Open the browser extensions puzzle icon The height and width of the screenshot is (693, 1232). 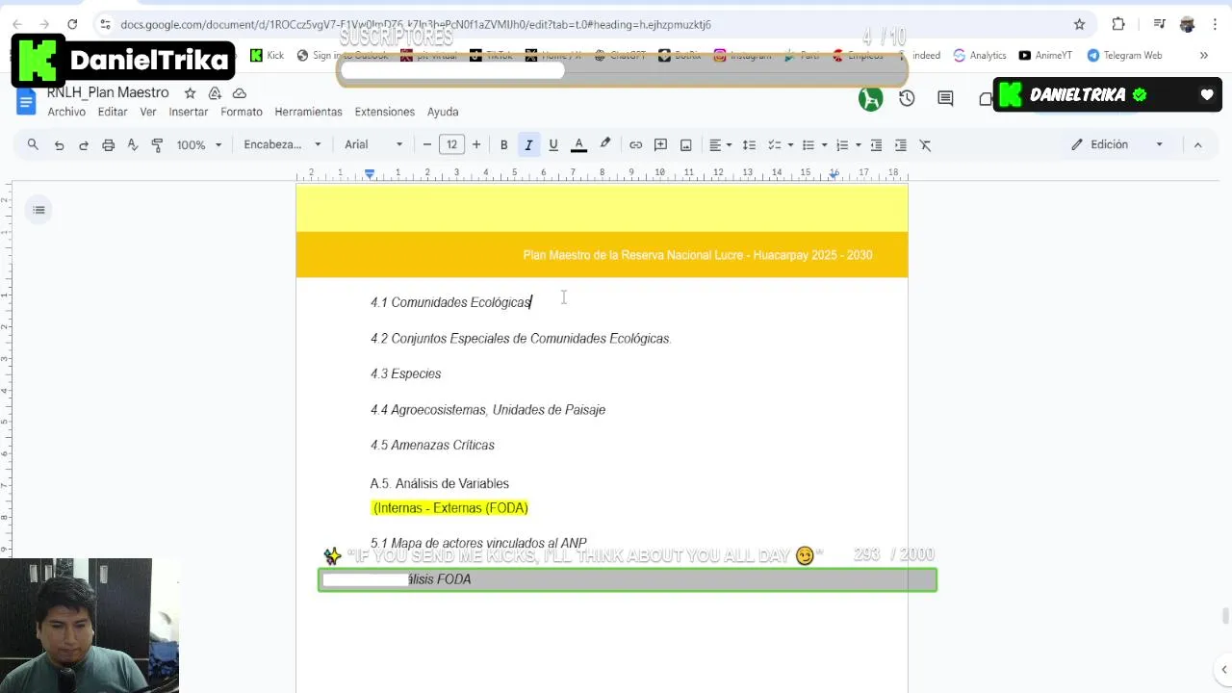[x=1118, y=24]
